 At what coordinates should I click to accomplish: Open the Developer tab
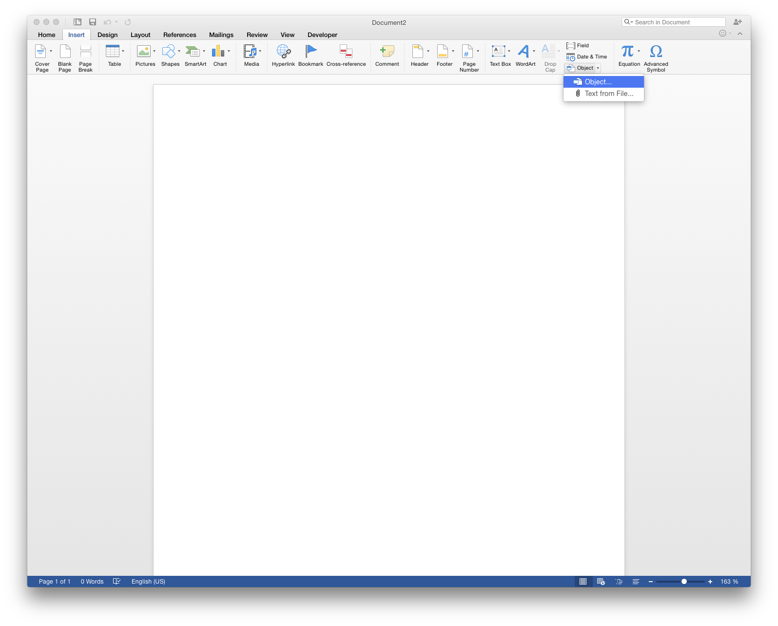322,35
